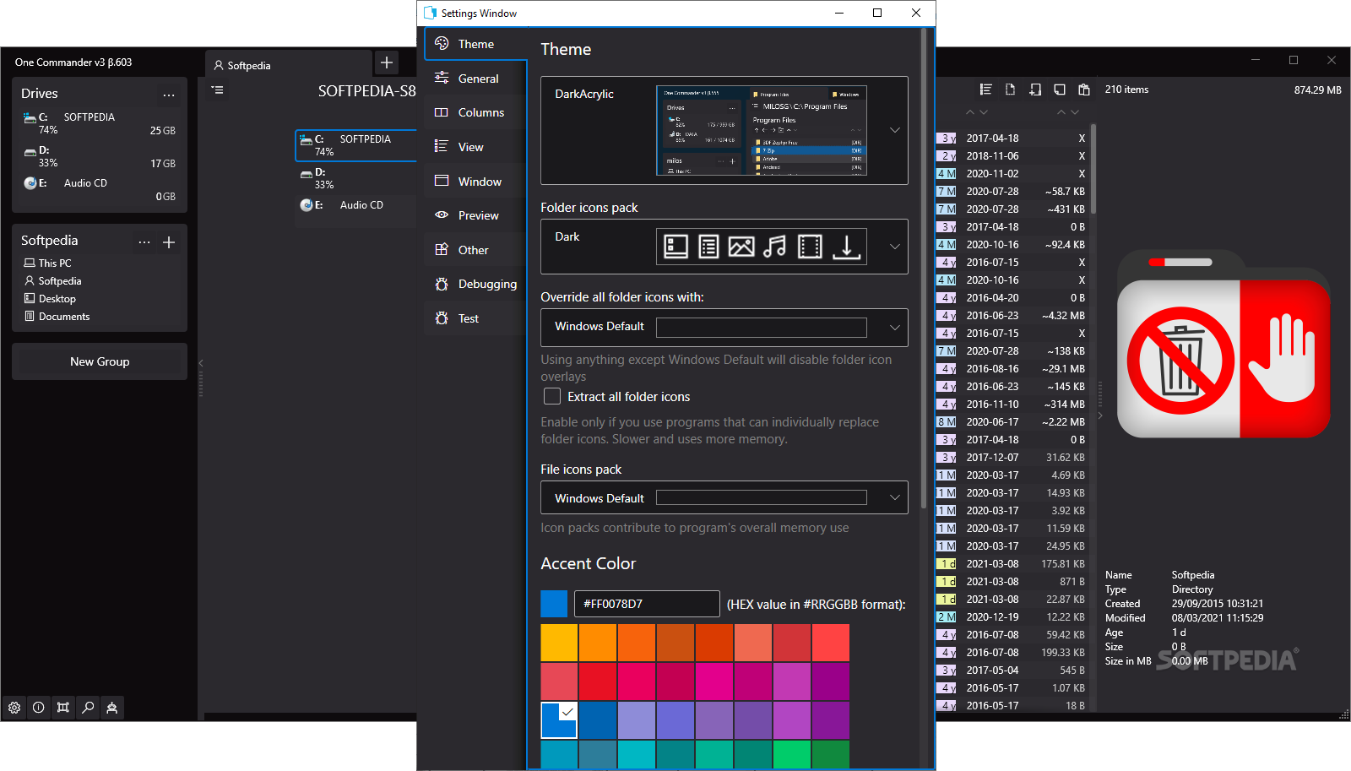Click the new file icon in right pane toolbar
The image size is (1351, 771).
[x=1010, y=90]
